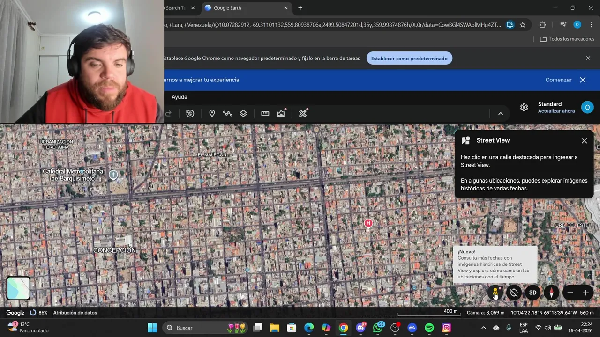Open Discord from taskbar
The height and width of the screenshot is (337, 600).
(360, 328)
